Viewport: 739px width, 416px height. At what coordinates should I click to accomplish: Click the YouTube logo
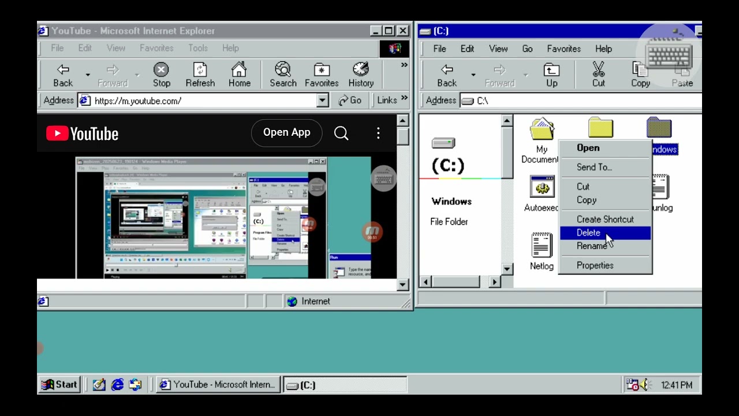(82, 134)
